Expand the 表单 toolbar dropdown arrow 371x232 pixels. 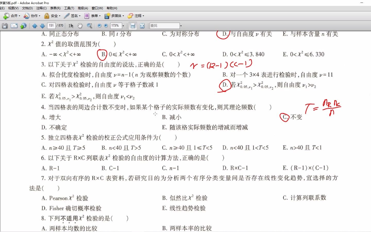point(100,16)
